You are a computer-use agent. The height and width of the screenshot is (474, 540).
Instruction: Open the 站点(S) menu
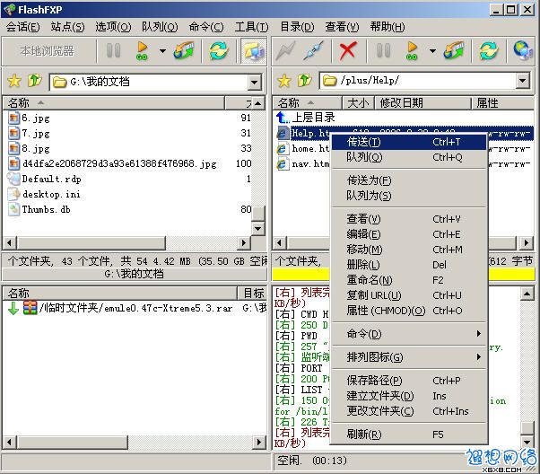tap(67, 27)
